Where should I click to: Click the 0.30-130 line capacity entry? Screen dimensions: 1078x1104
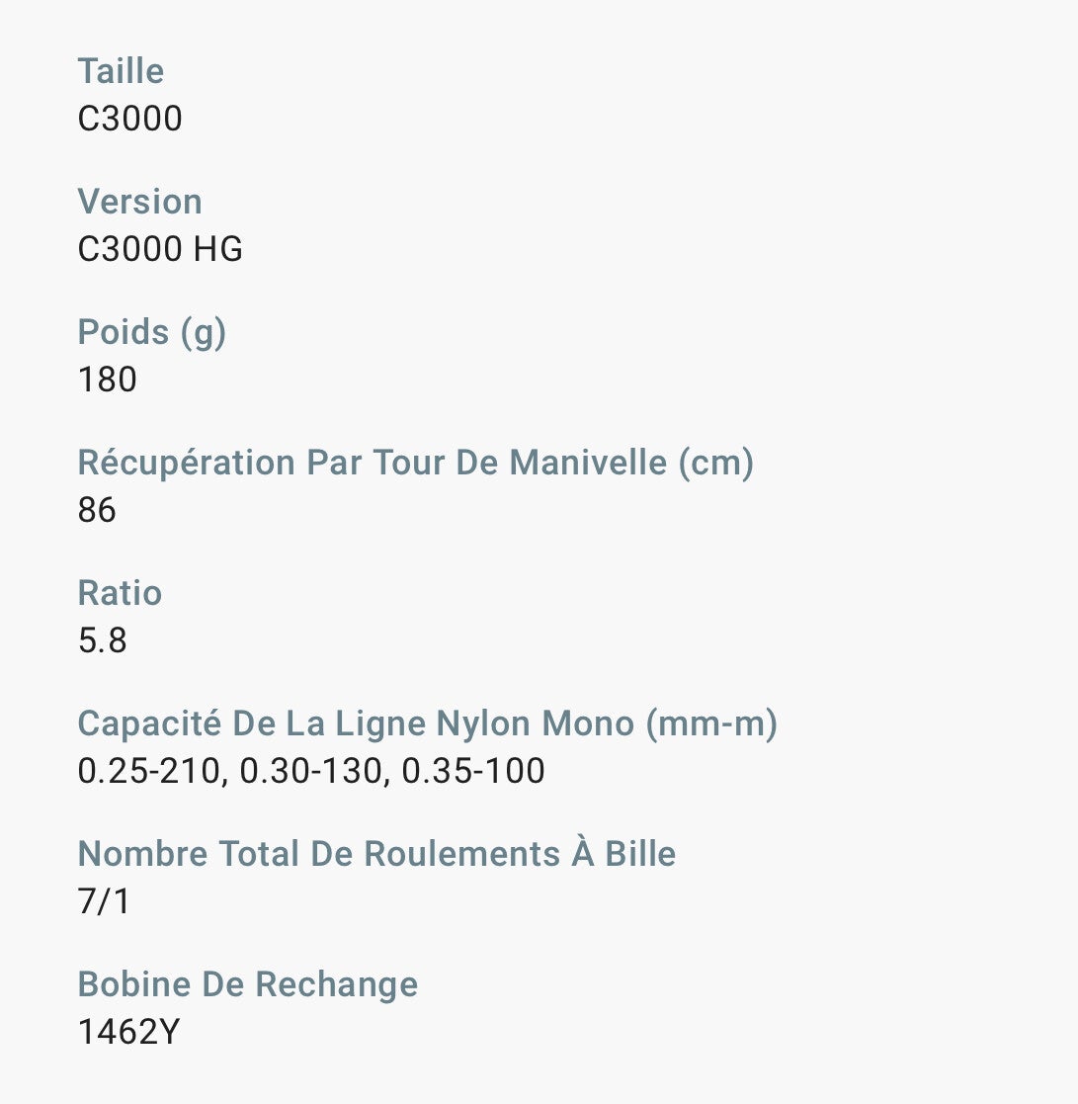point(311,771)
